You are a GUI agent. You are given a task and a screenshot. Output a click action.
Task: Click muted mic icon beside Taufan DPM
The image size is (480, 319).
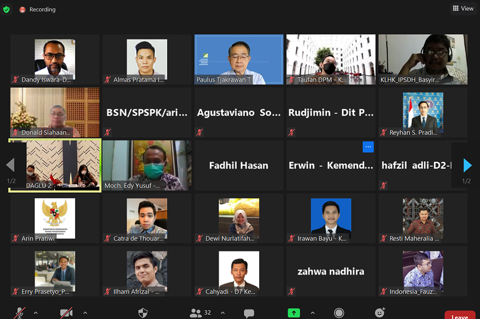(292, 80)
